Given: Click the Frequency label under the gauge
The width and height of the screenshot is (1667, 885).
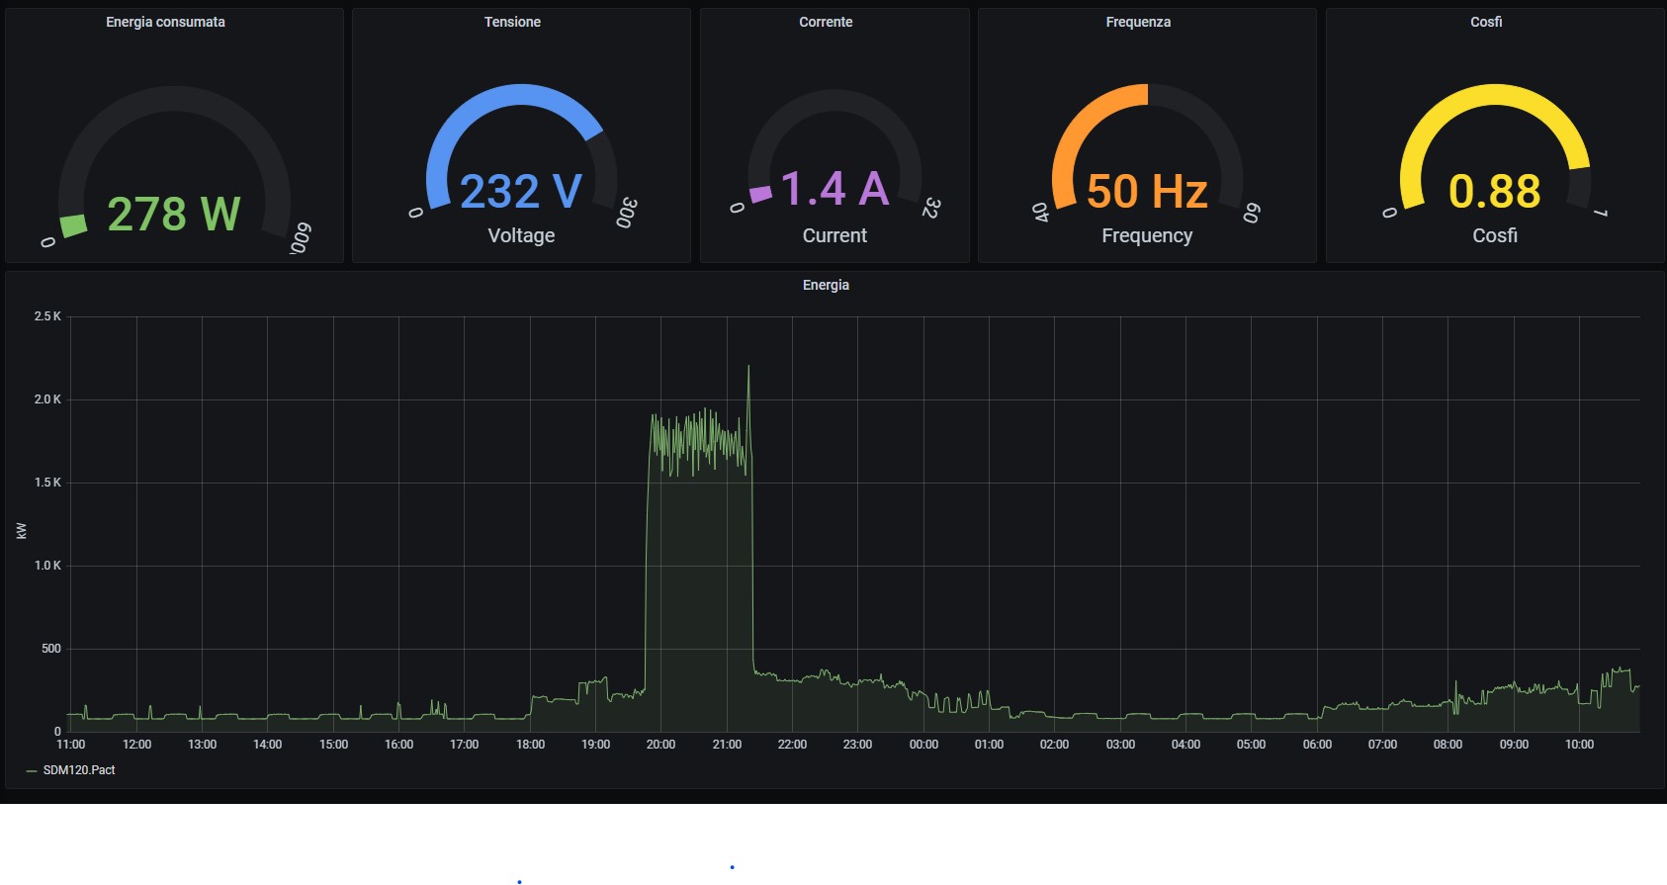Looking at the screenshot, I should [1147, 235].
